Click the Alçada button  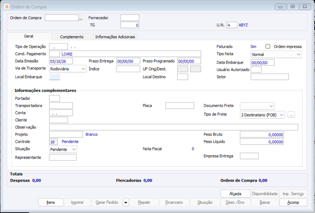pyautogui.click(x=235, y=194)
